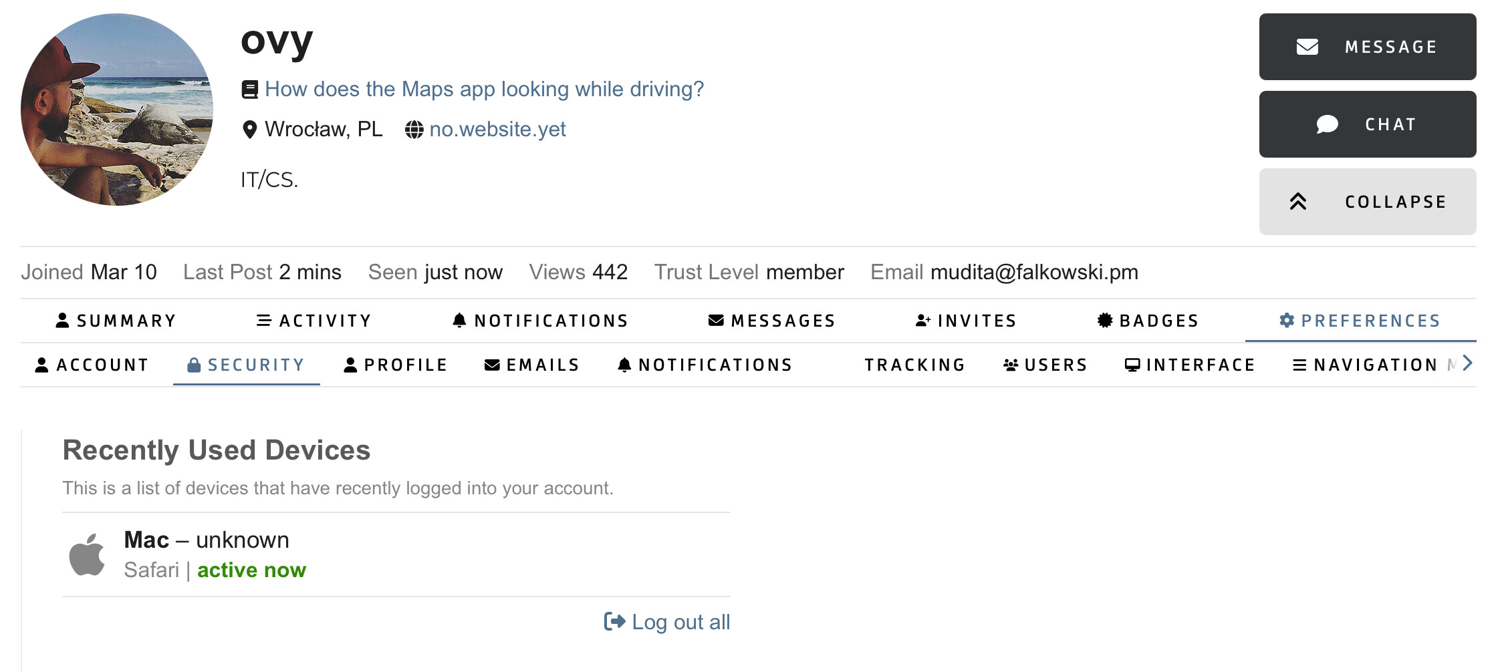Open the no.website.yet link
Image resolution: width=1504 pixels, height=672 pixels.
click(x=497, y=129)
